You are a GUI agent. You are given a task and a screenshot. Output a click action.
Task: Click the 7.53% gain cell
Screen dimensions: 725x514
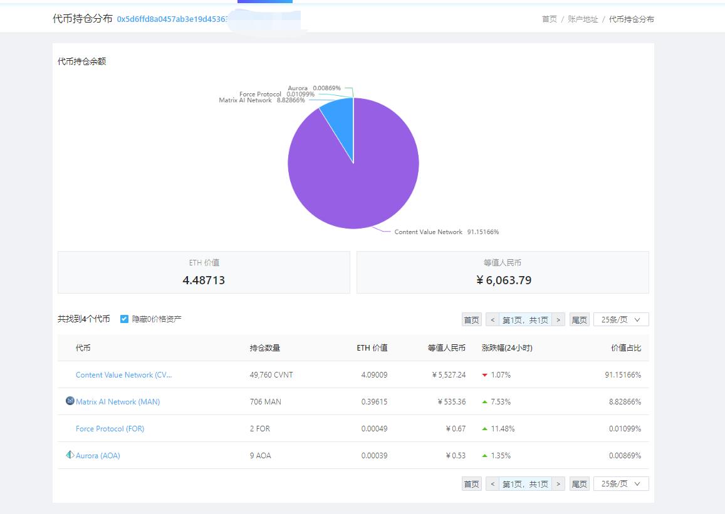pyautogui.click(x=496, y=402)
